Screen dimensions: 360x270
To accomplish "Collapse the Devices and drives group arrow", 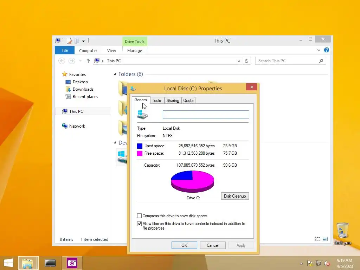I will [x=115, y=143].
